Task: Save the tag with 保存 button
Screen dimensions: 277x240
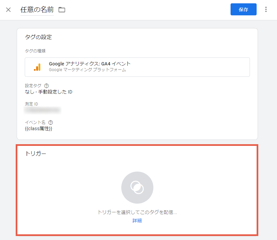Action: [x=244, y=9]
